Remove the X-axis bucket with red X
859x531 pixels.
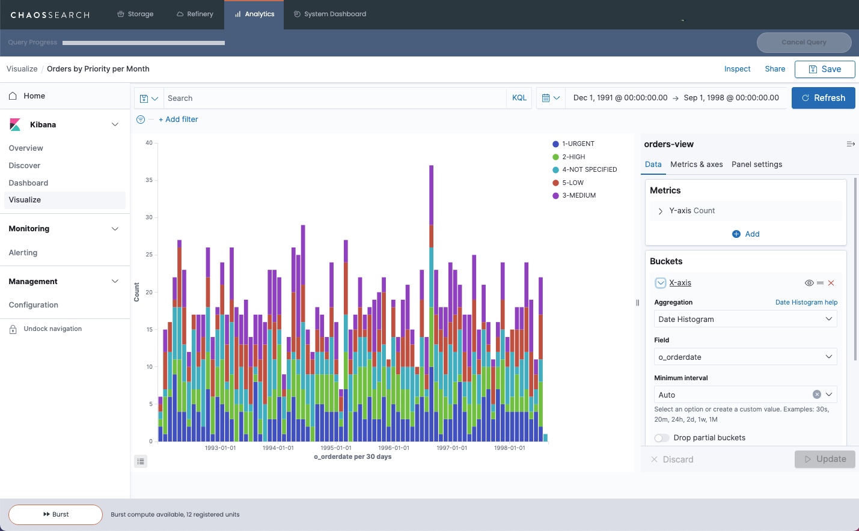tap(831, 283)
